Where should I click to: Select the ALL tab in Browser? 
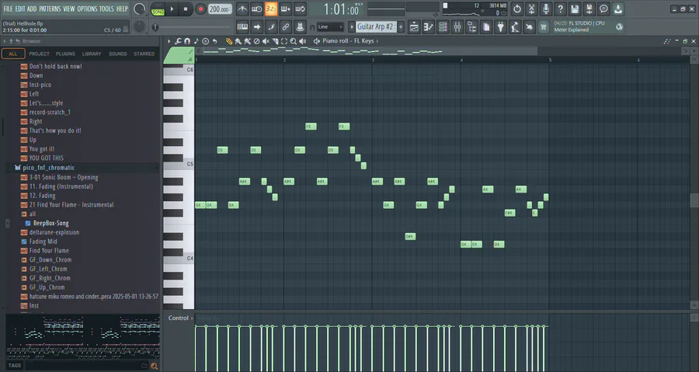(x=13, y=54)
